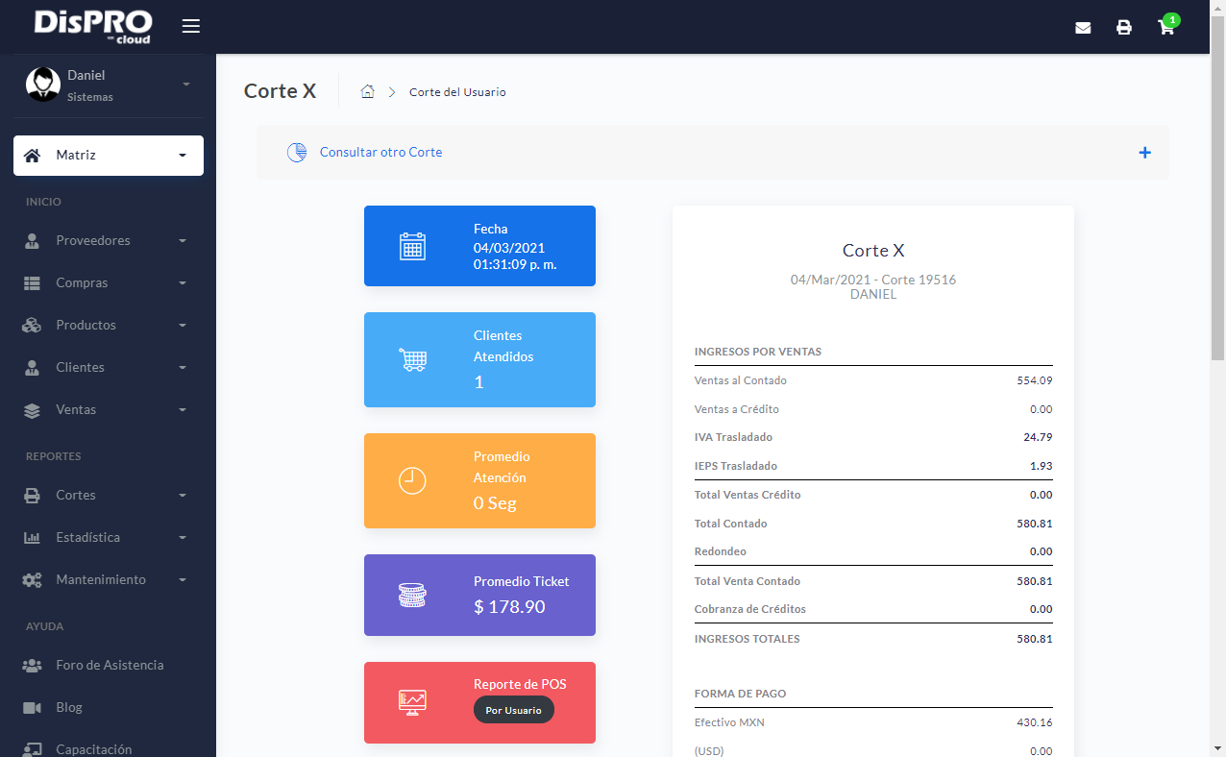The width and height of the screenshot is (1226, 757).
Task: Open the shopping cart with notification badge
Action: tap(1165, 28)
